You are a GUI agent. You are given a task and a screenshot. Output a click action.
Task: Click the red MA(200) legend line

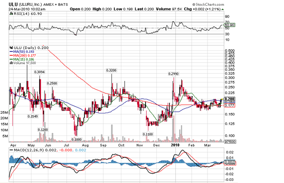(x=11, y=55)
